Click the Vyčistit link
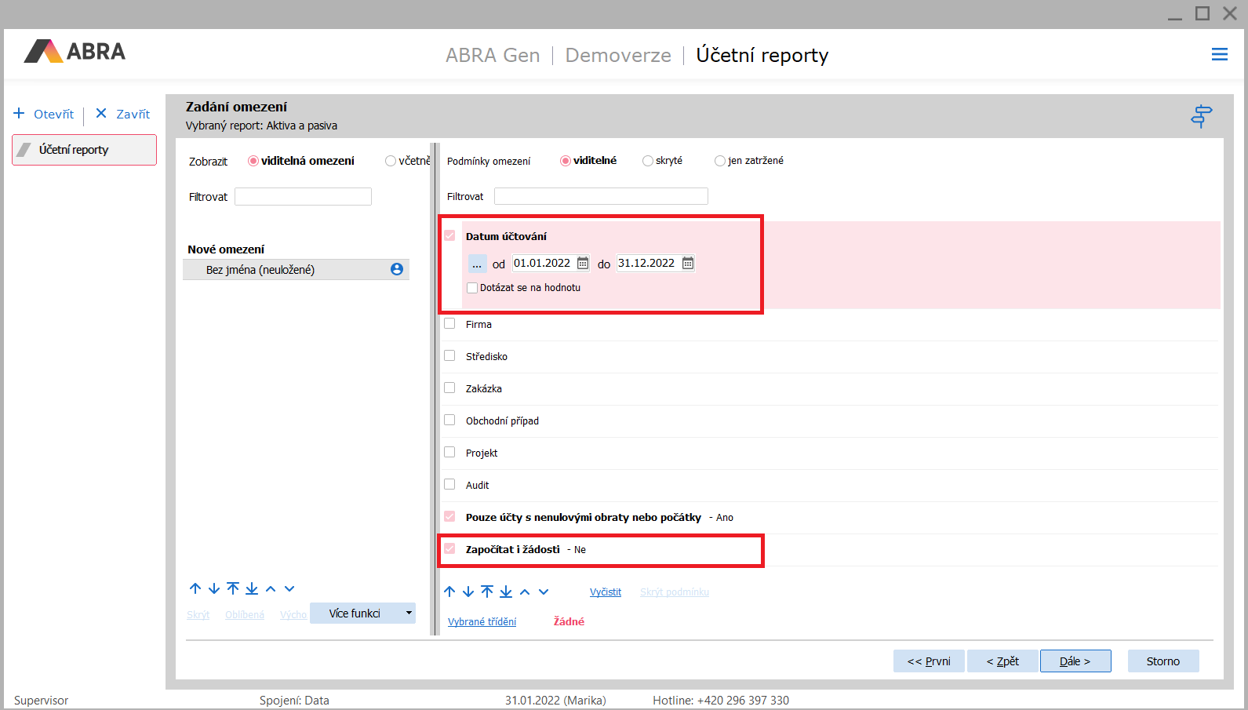The height and width of the screenshot is (710, 1248). pyautogui.click(x=605, y=592)
